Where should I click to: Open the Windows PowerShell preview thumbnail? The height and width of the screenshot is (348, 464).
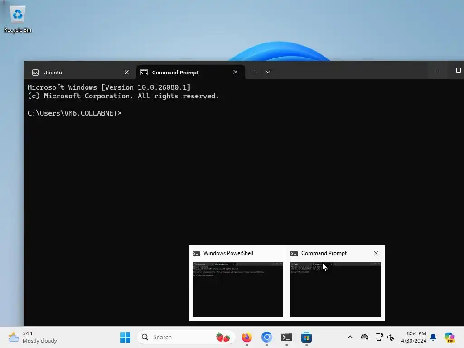[237, 290]
